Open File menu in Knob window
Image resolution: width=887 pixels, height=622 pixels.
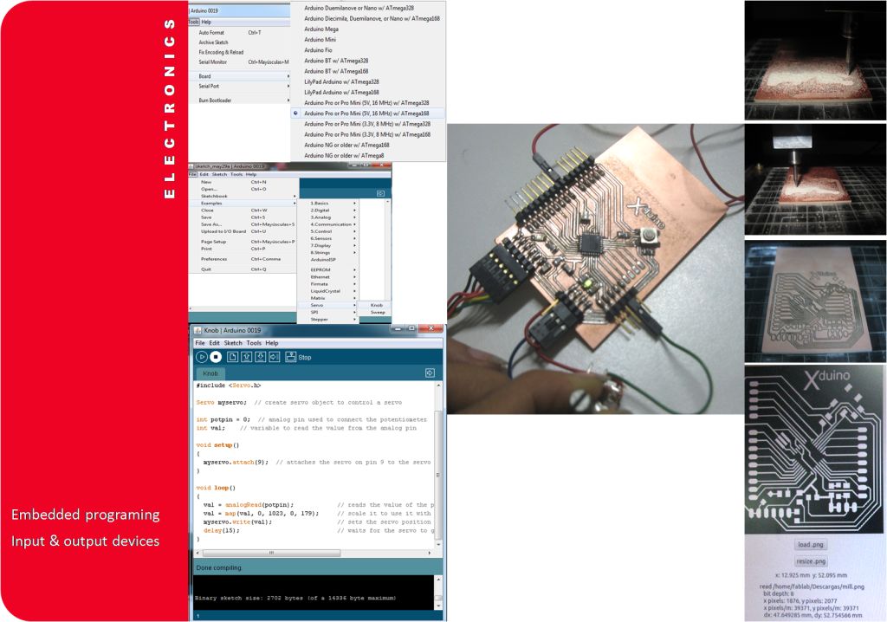(x=200, y=343)
